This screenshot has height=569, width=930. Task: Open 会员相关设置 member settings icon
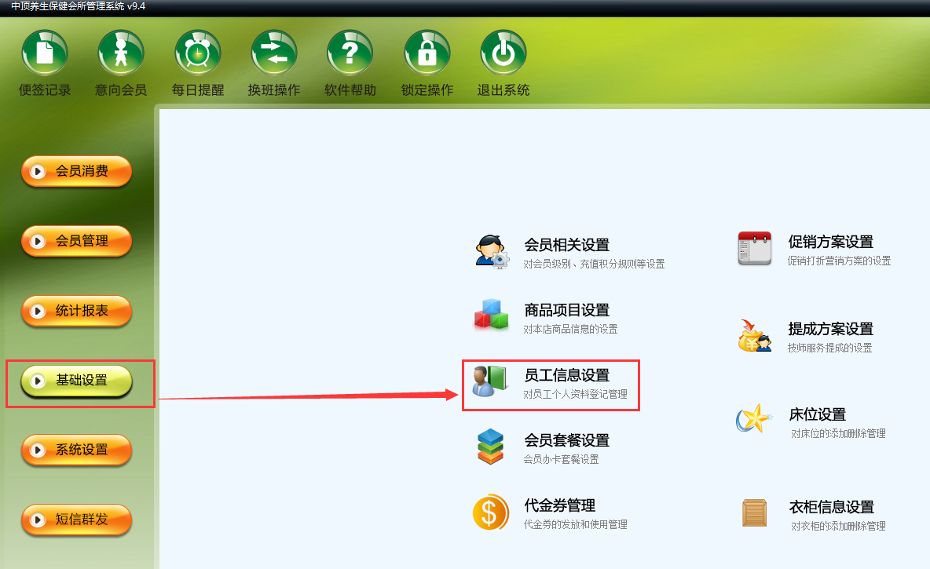(x=492, y=252)
